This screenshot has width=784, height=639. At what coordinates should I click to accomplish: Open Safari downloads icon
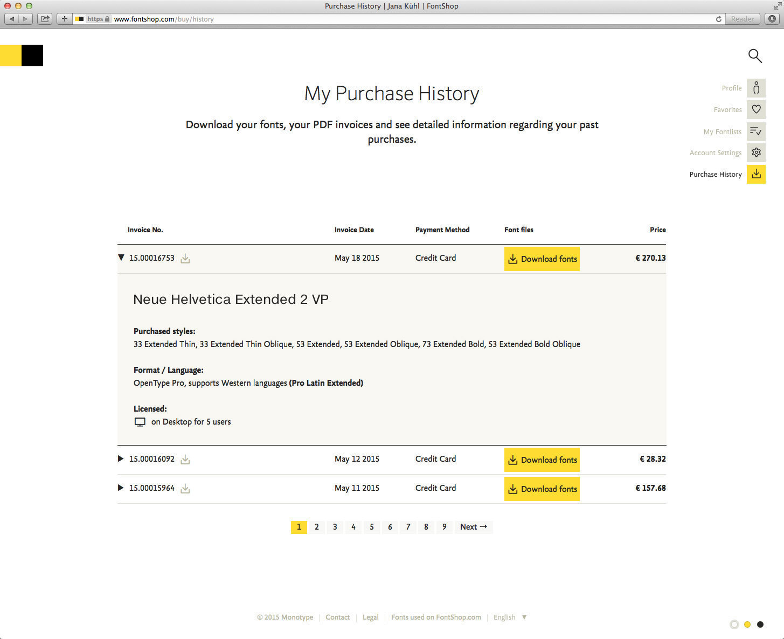772,19
